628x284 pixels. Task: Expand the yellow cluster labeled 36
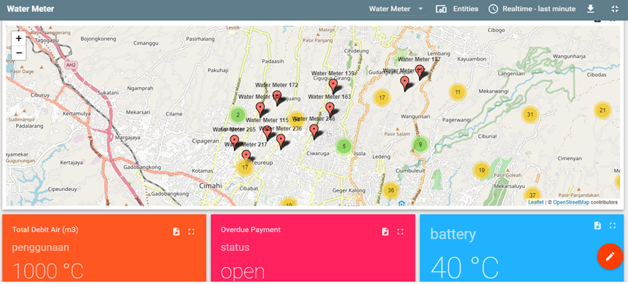click(x=391, y=190)
